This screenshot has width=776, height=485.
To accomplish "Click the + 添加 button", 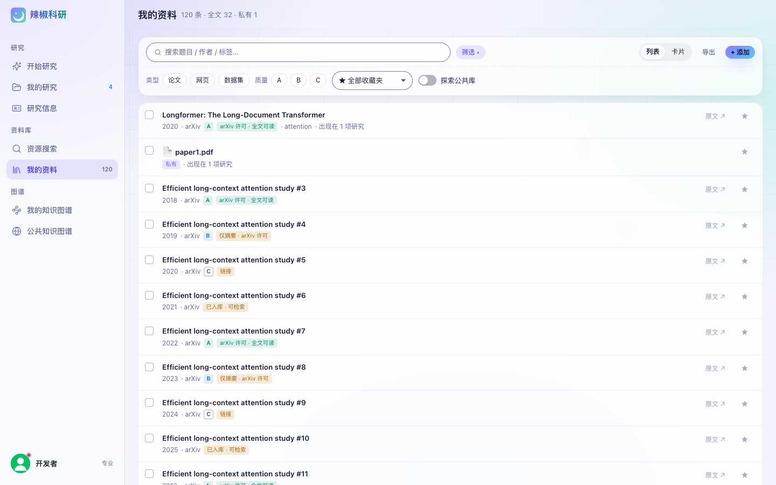I will coord(740,52).
